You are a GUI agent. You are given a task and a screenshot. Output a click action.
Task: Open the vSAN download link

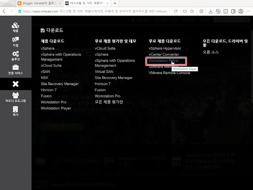point(45,71)
